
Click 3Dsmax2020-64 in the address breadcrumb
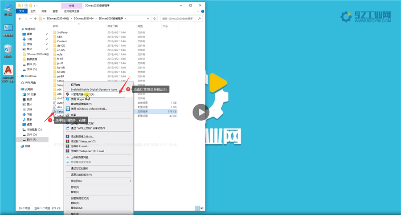(84, 19)
